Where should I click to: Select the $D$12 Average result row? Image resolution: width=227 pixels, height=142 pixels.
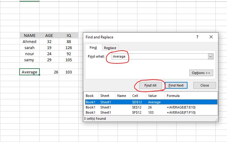tap(151, 102)
